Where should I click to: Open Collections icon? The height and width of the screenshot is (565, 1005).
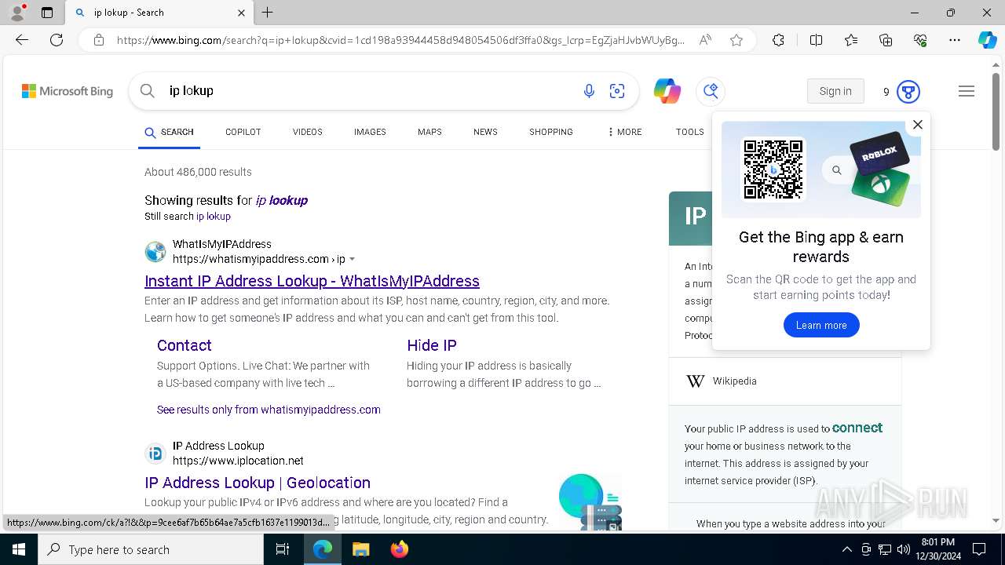point(886,40)
